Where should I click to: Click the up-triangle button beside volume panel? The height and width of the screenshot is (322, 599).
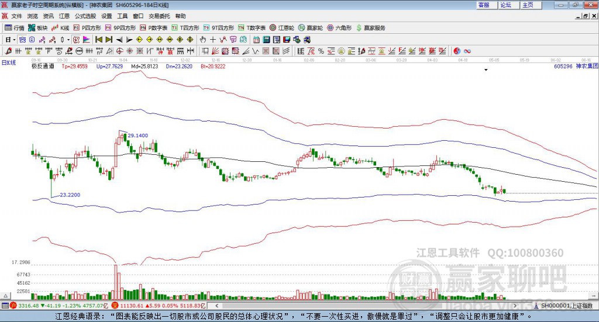click(x=6, y=296)
